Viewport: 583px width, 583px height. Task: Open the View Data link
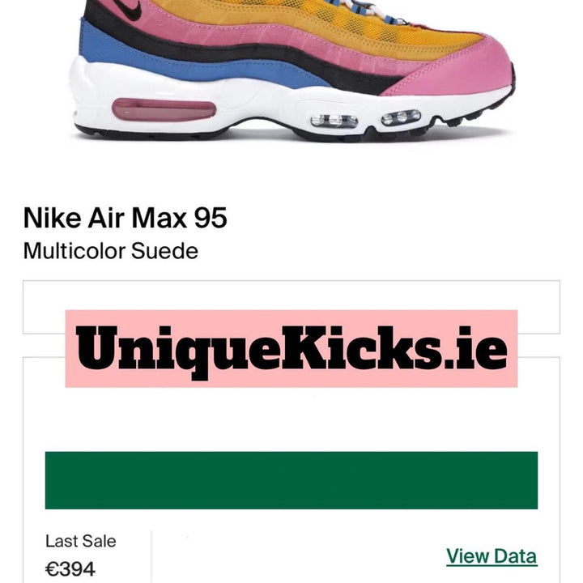click(492, 556)
